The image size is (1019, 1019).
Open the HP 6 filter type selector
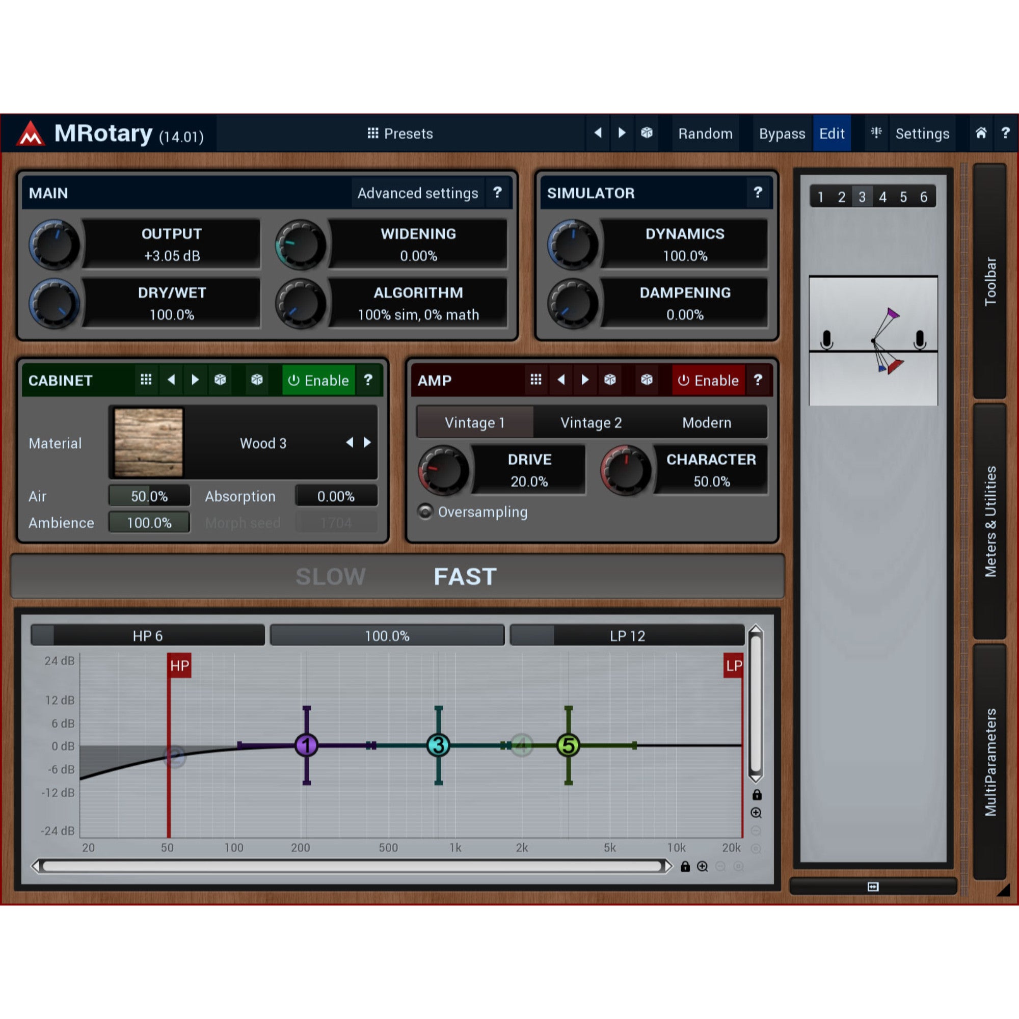pos(148,635)
